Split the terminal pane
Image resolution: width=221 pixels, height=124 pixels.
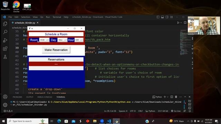pyautogui.click(x=172, y=97)
